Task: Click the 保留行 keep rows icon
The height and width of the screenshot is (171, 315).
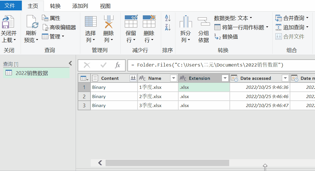Action: tap(131, 21)
